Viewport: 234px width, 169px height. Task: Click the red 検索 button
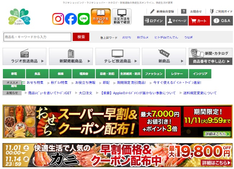[x=81, y=37]
